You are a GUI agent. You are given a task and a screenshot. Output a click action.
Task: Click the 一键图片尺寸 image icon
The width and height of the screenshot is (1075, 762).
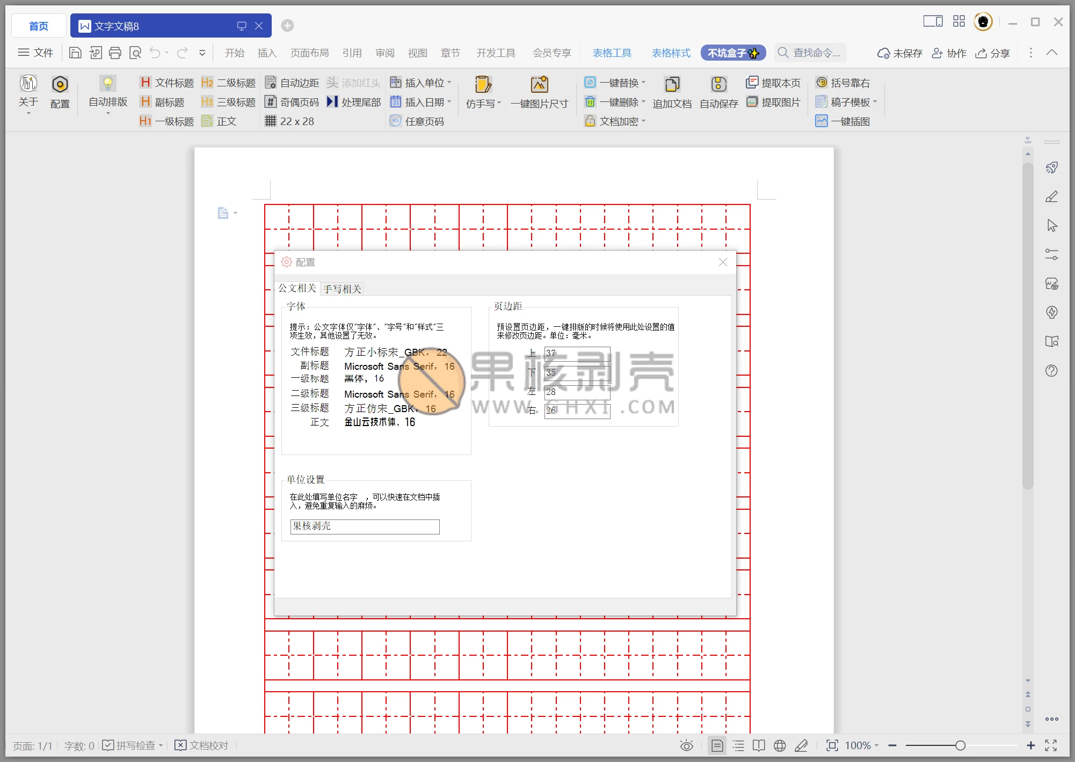point(539,84)
